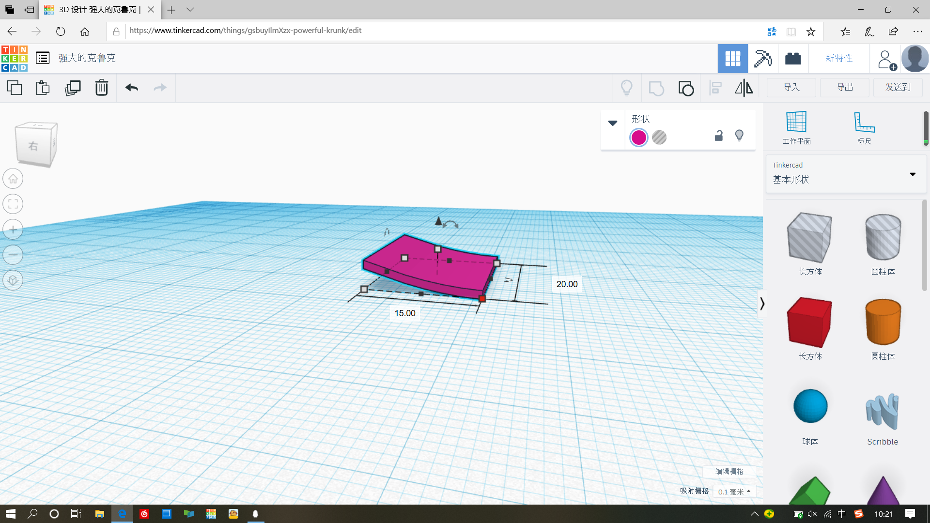
Task: Click the 导出 export button
Action: 845,88
